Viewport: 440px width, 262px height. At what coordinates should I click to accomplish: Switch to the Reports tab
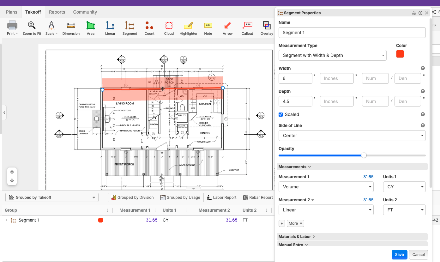click(x=57, y=12)
